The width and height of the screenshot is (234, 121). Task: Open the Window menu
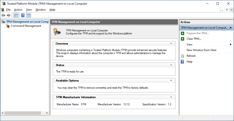(41, 10)
